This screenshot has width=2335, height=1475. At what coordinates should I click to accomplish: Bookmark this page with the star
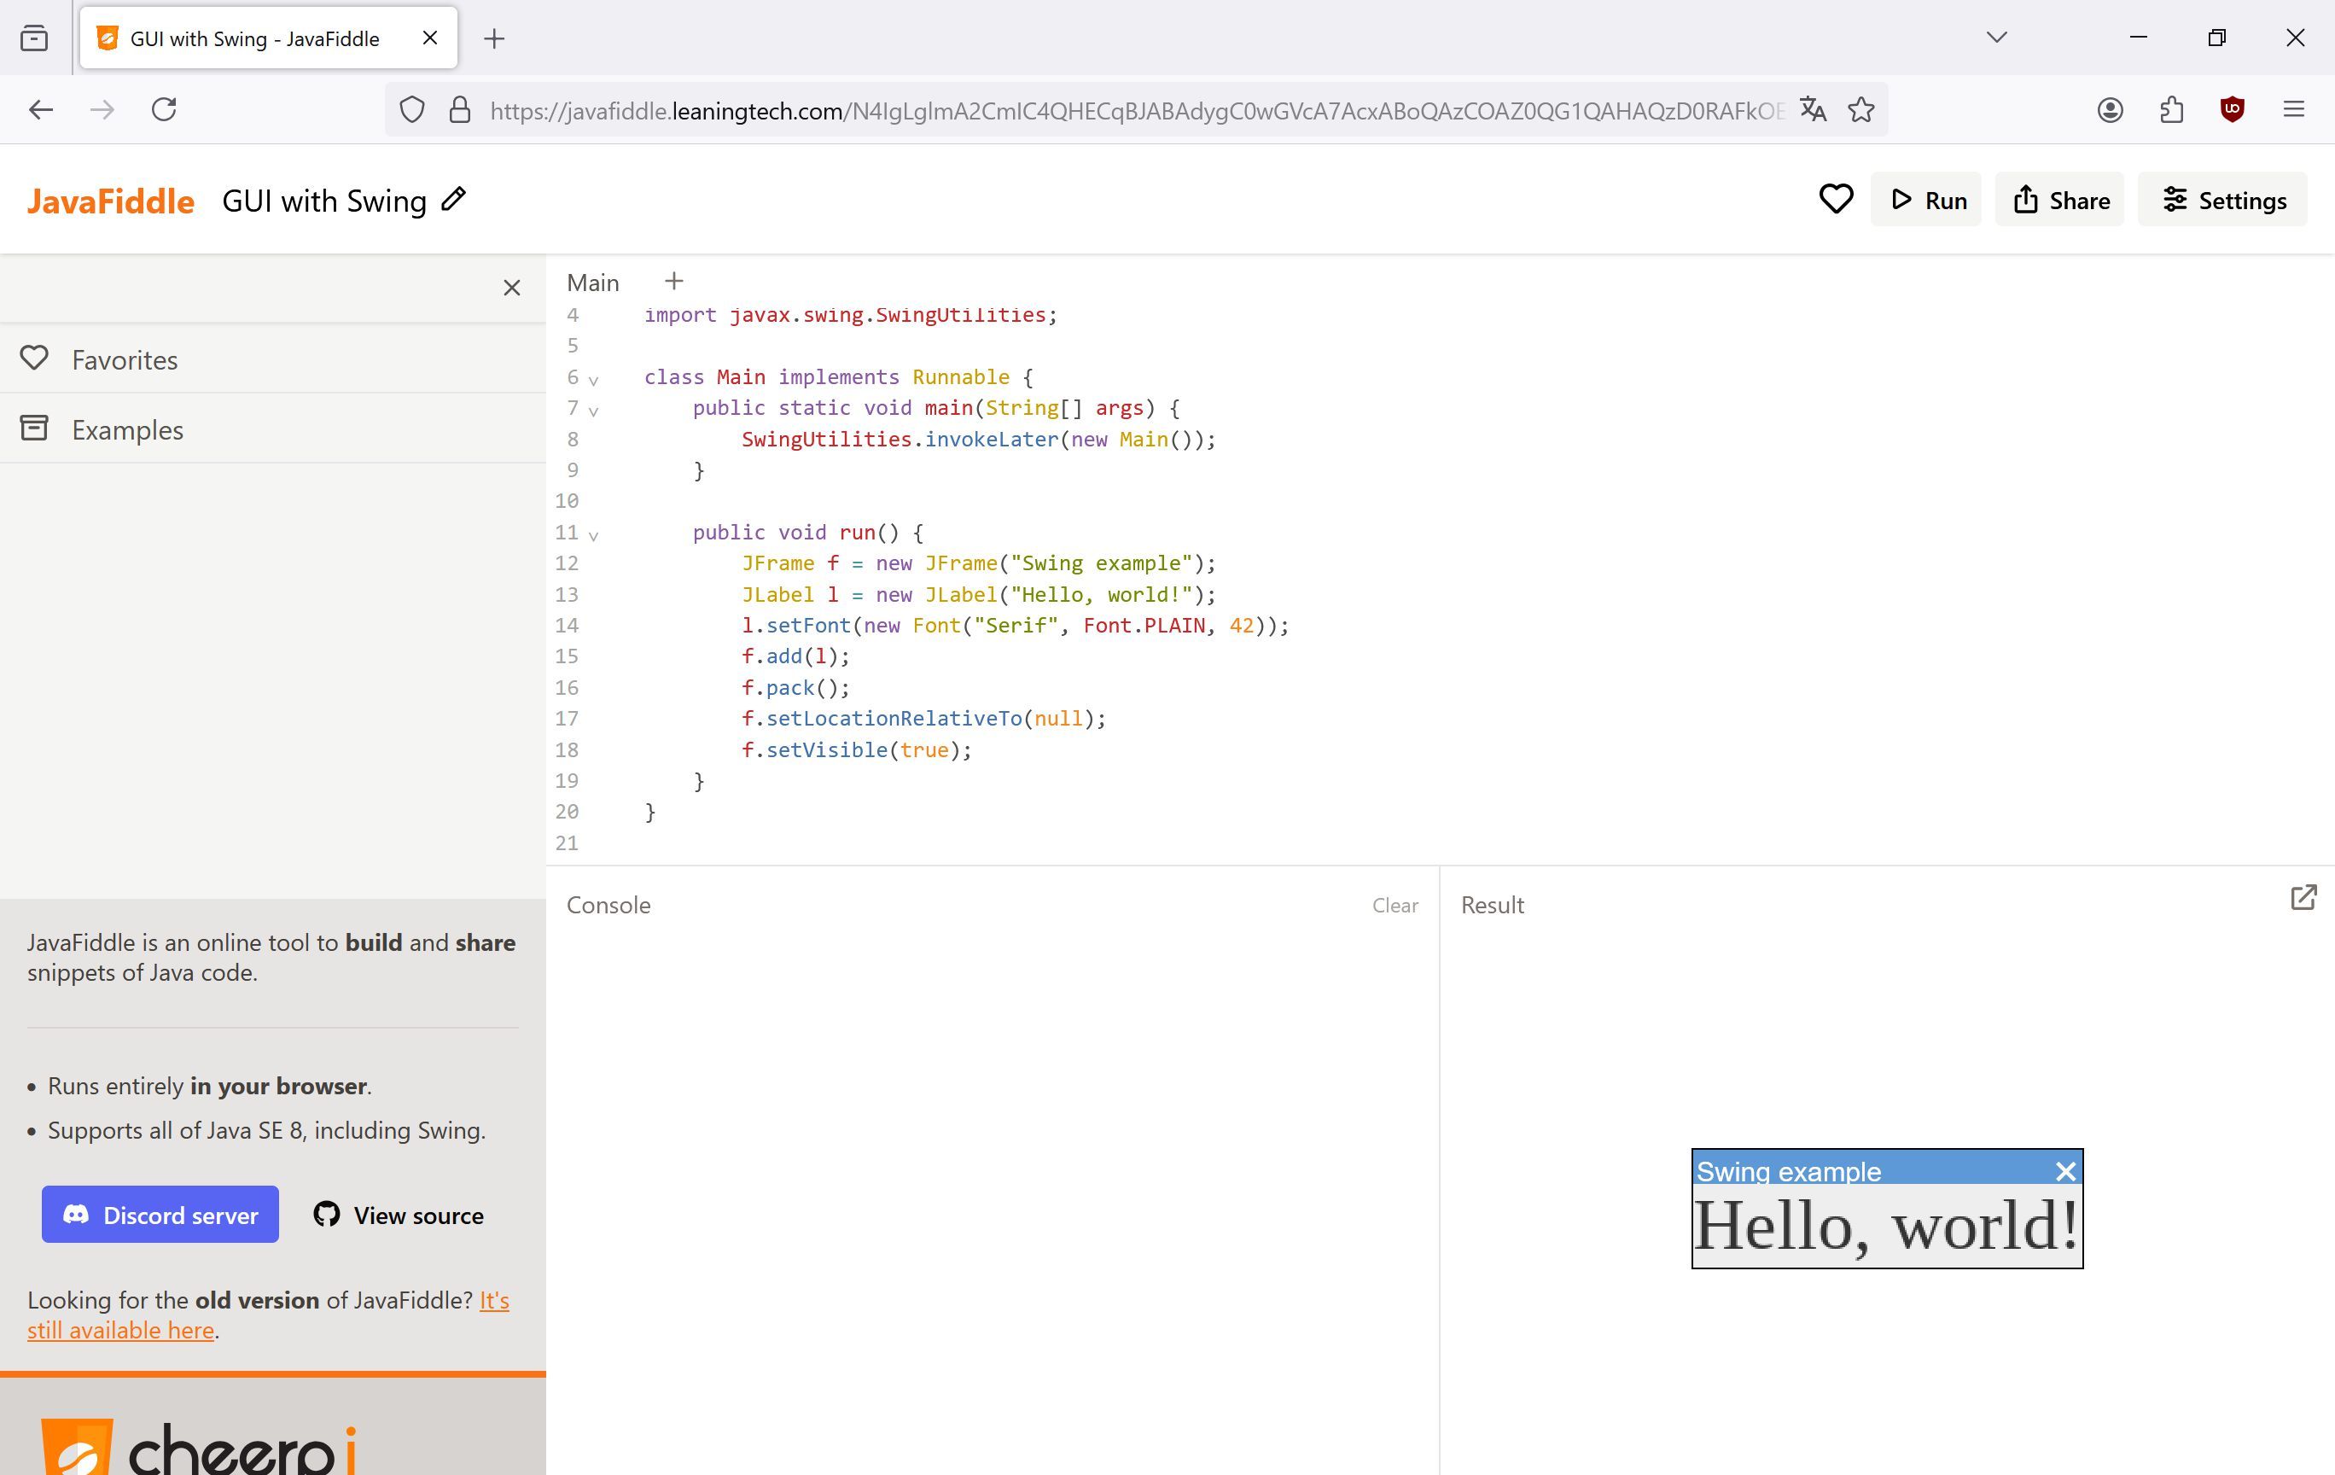point(1860,109)
